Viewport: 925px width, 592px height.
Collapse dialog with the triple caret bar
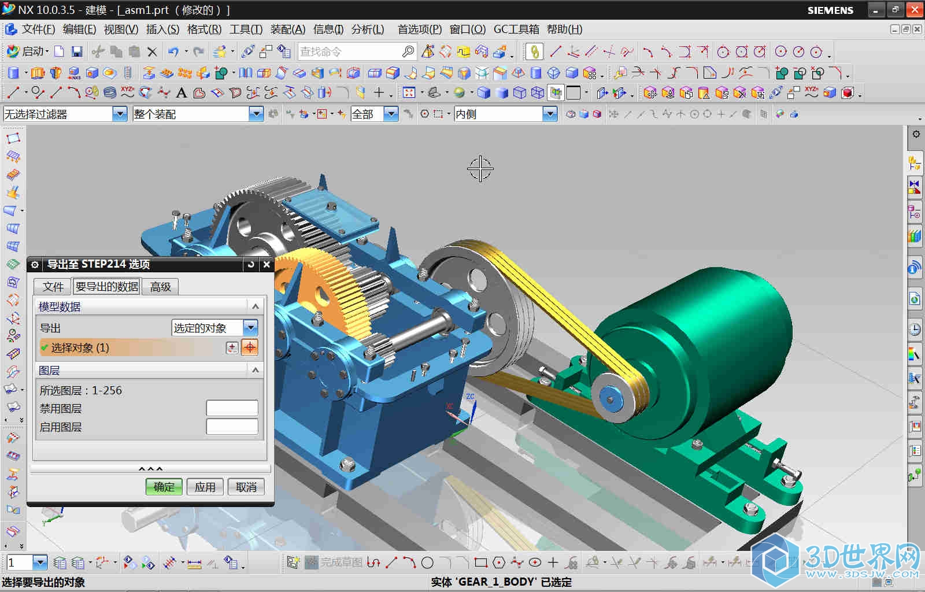pos(150,469)
